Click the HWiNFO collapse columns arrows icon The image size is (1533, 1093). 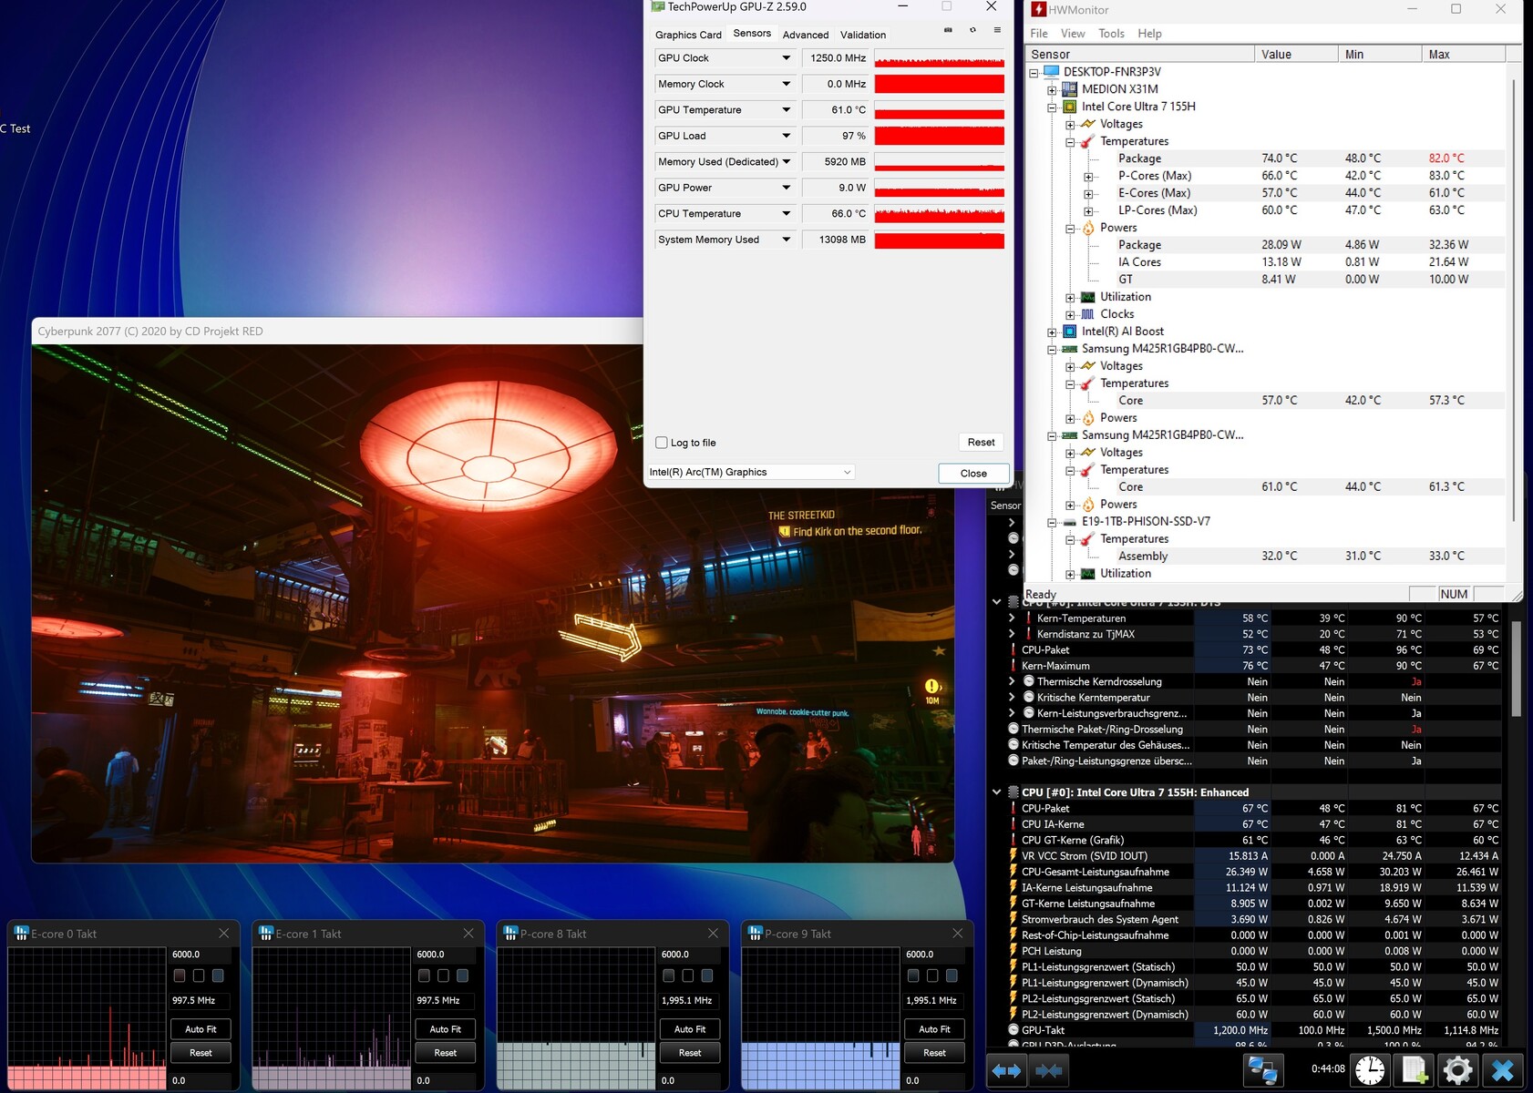tap(1048, 1070)
